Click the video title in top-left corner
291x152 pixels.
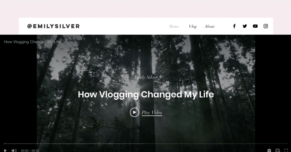(32, 42)
